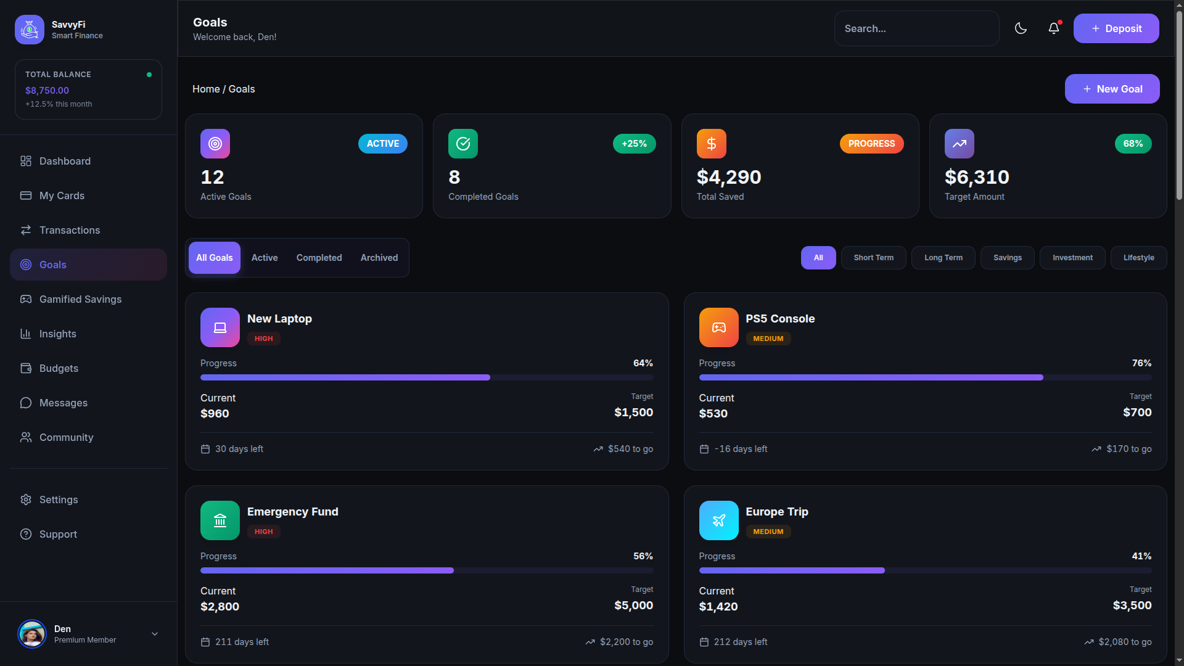Click the New Laptop progress bar

pyautogui.click(x=426, y=377)
